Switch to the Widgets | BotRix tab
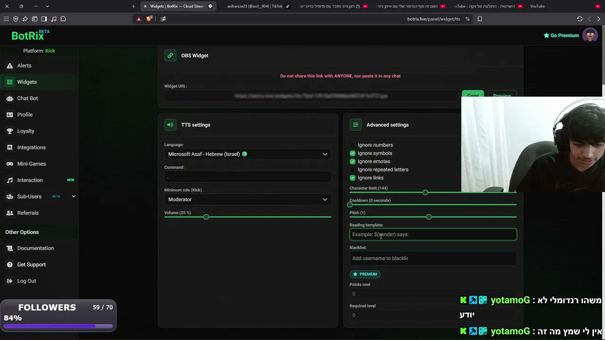 point(179,6)
